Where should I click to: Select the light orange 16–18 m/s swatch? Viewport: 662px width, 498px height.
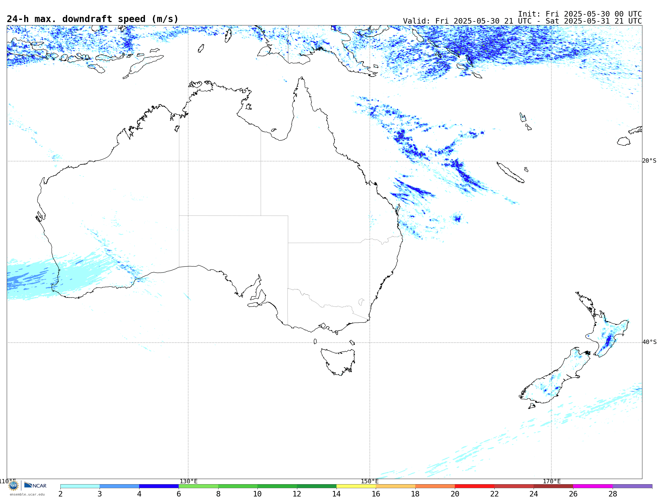(x=396, y=486)
